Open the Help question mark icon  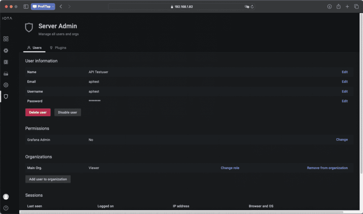pos(6,208)
